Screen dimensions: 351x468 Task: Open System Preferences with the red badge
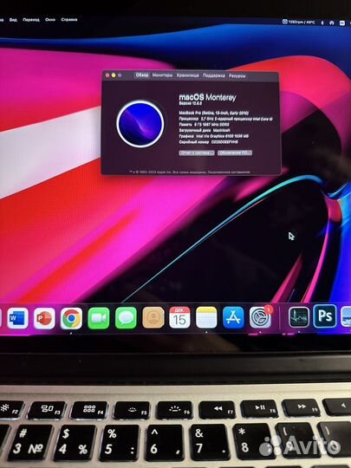click(x=260, y=317)
